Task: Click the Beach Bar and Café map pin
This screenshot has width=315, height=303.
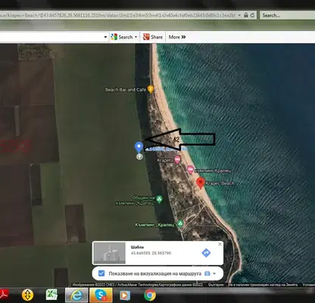Action: 151,89
